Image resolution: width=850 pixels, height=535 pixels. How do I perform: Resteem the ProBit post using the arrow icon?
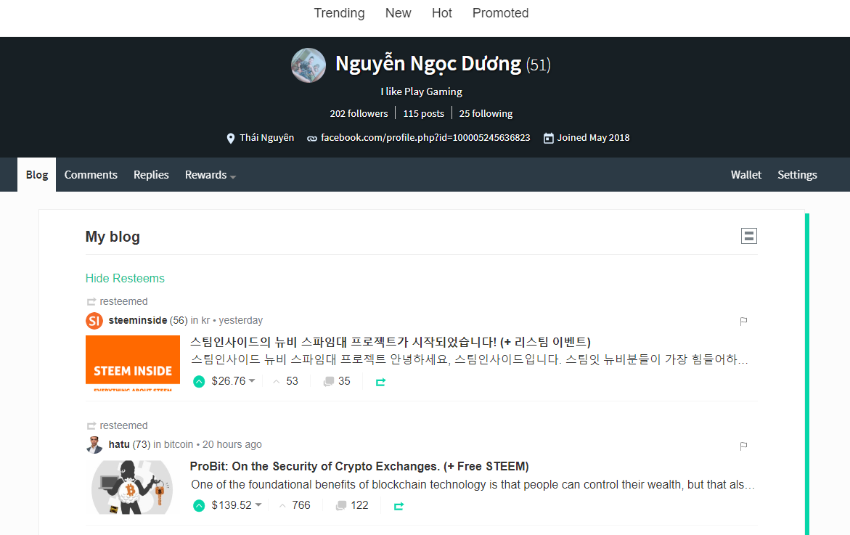(x=398, y=505)
